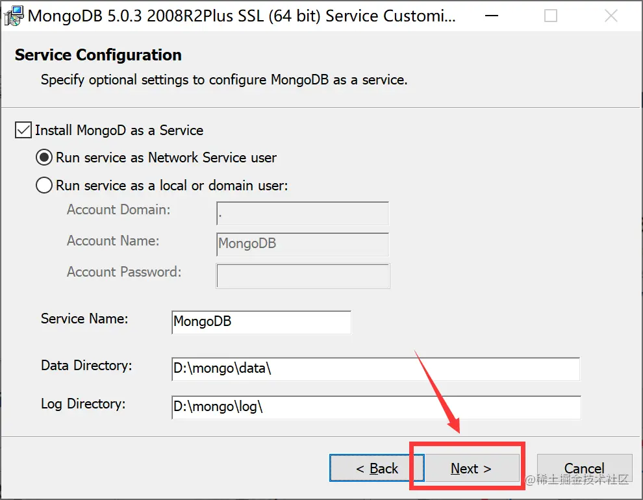The height and width of the screenshot is (500, 643).
Task: Click the Service Configuration heading
Action: (x=98, y=55)
